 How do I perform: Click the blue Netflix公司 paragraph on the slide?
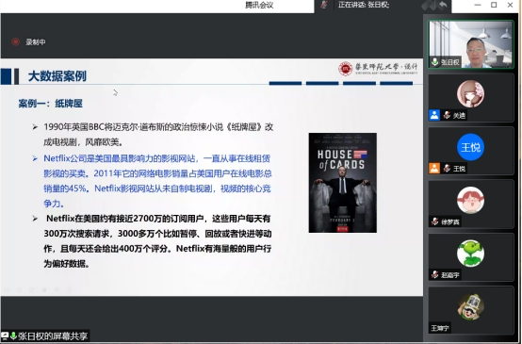(x=157, y=181)
